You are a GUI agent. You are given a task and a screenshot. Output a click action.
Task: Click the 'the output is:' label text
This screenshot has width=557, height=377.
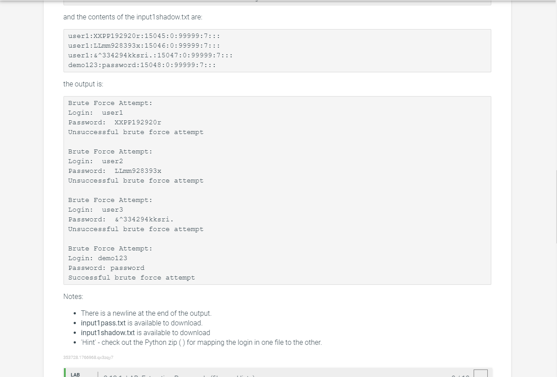click(x=83, y=84)
